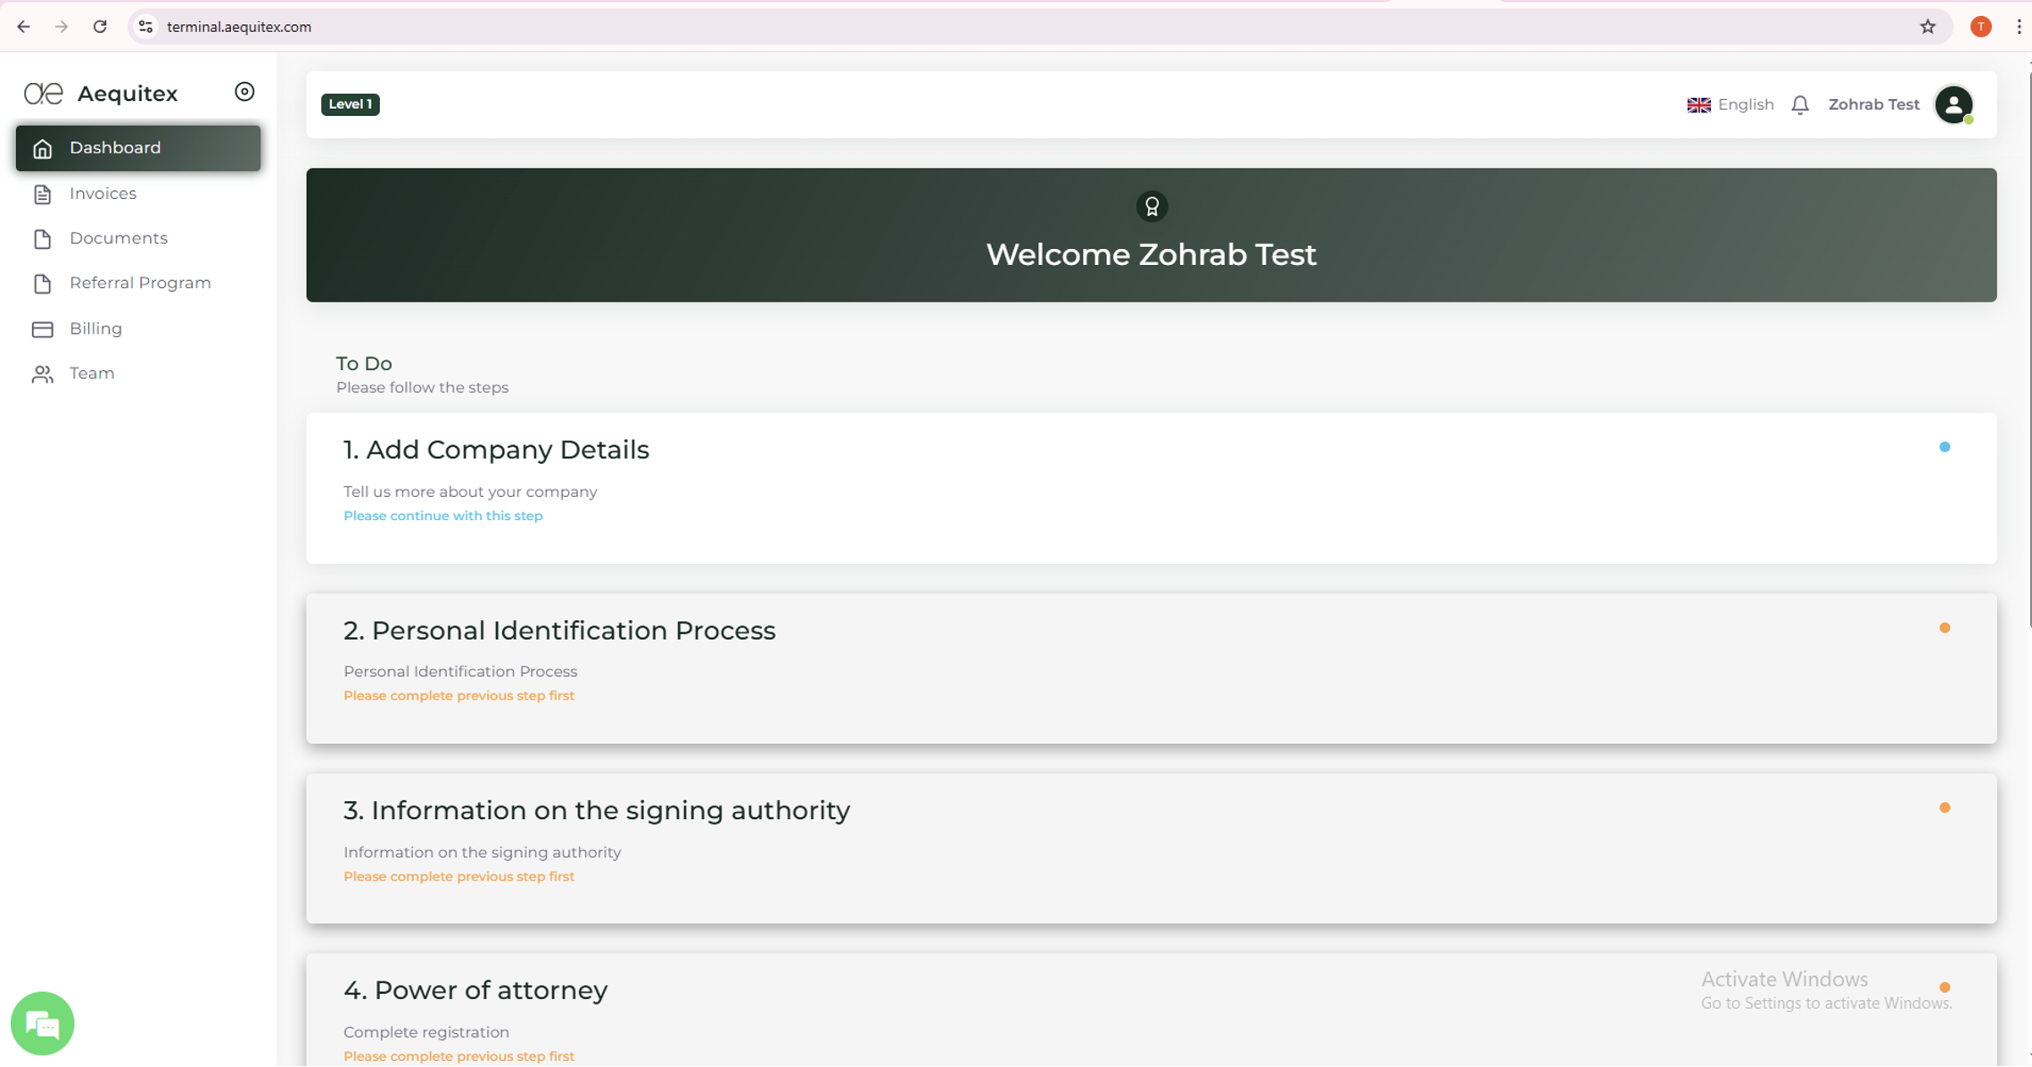Open the English language selector
2032x1067 pixels.
click(1730, 104)
